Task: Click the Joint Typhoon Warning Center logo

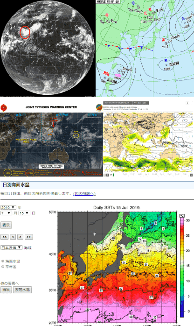Action: pos(4,108)
